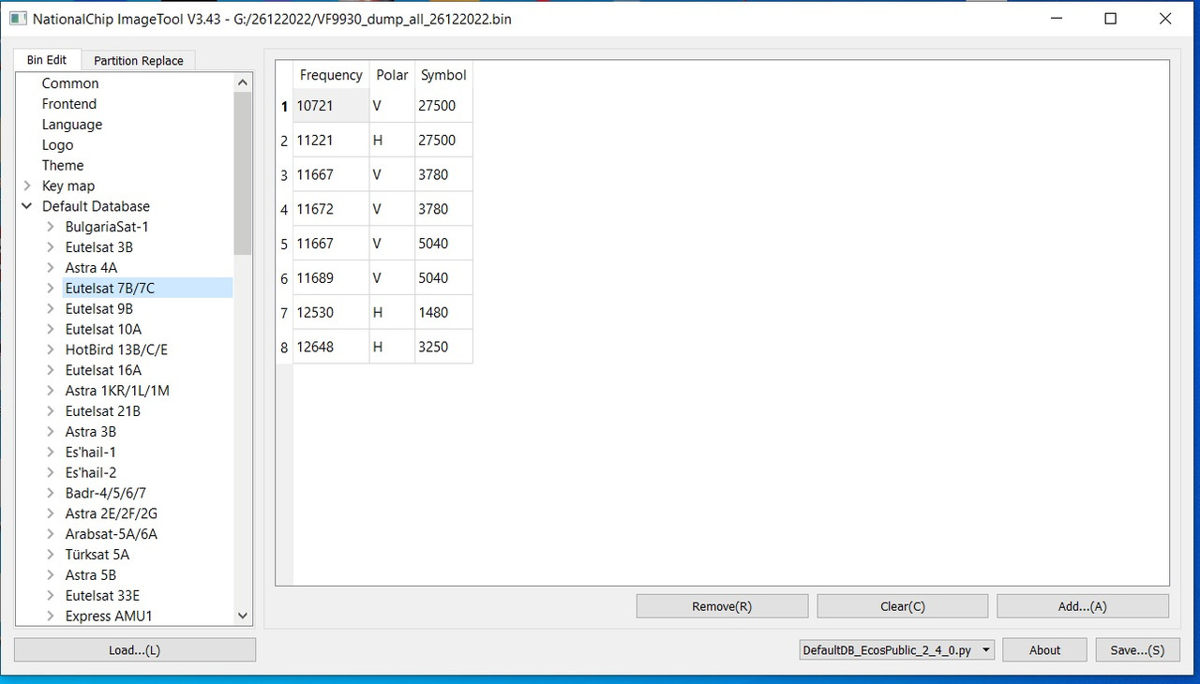This screenshot has height=684, width=1200.
Task: Click the Frequency column header
Action: click(331, 75)
